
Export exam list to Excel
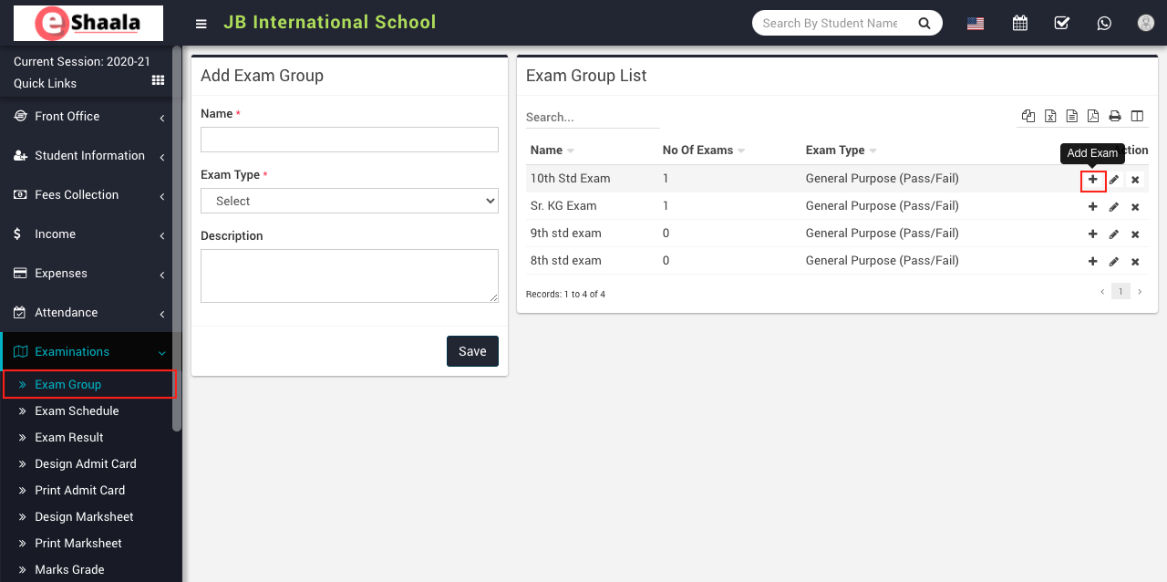[x=1050, y=116]
